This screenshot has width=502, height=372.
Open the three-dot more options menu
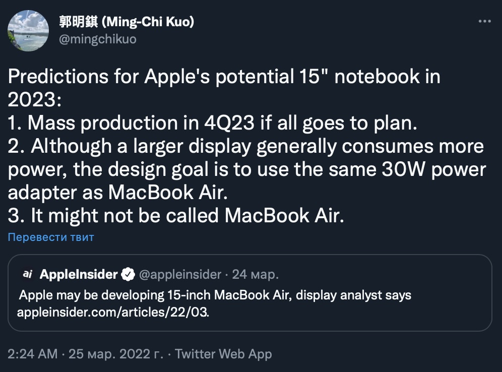tap(484, 22)
